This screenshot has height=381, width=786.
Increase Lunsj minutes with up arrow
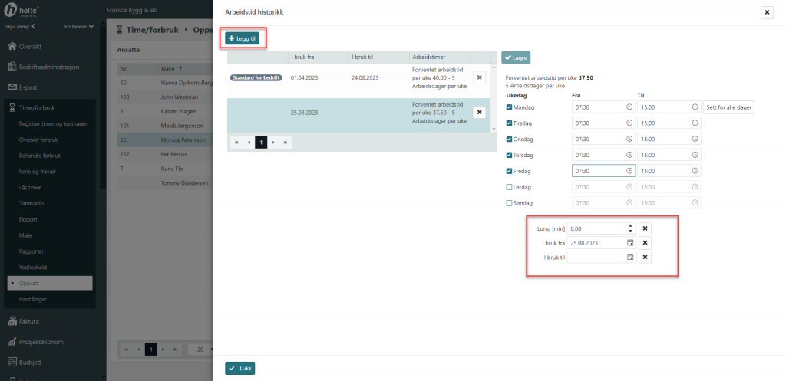point(629,225)
